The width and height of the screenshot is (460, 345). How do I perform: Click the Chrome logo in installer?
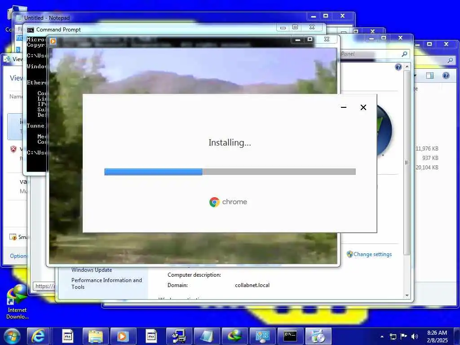pyautogui.click(x=214, y=202)
